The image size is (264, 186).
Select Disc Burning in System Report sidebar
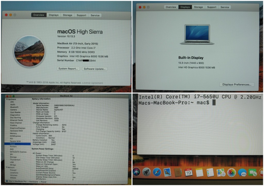click(x=15, y=118)
